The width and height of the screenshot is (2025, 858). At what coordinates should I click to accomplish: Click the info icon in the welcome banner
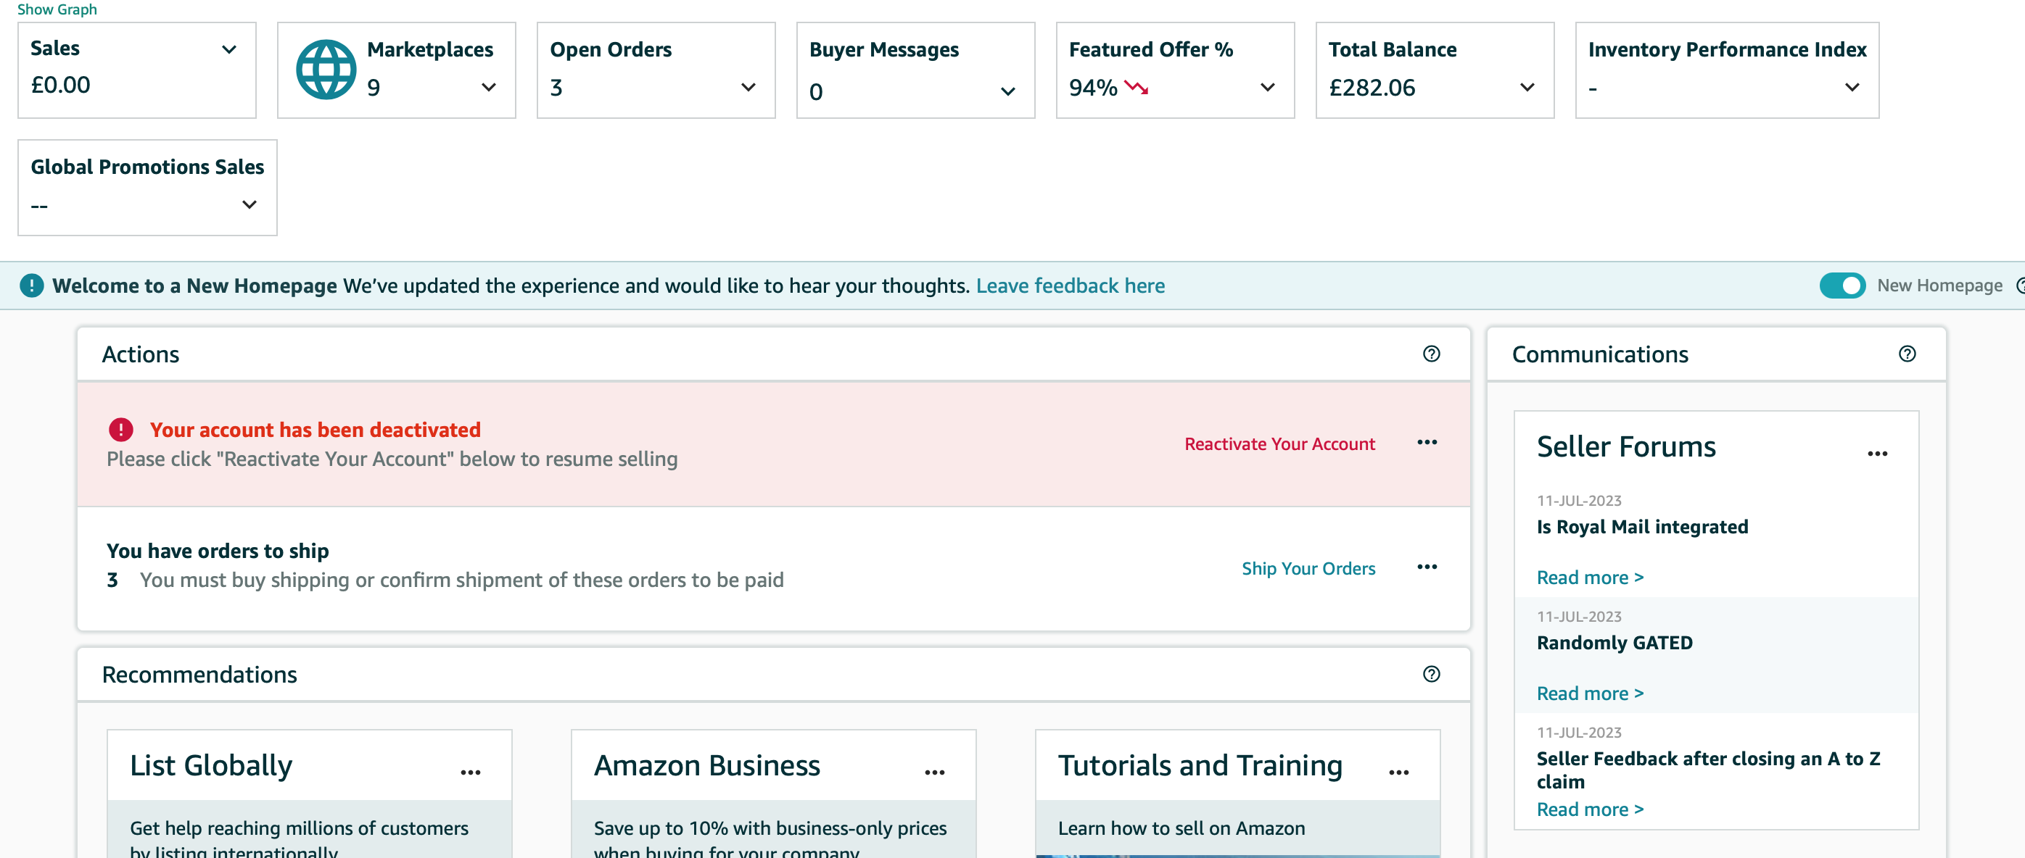tap(31, 286)
